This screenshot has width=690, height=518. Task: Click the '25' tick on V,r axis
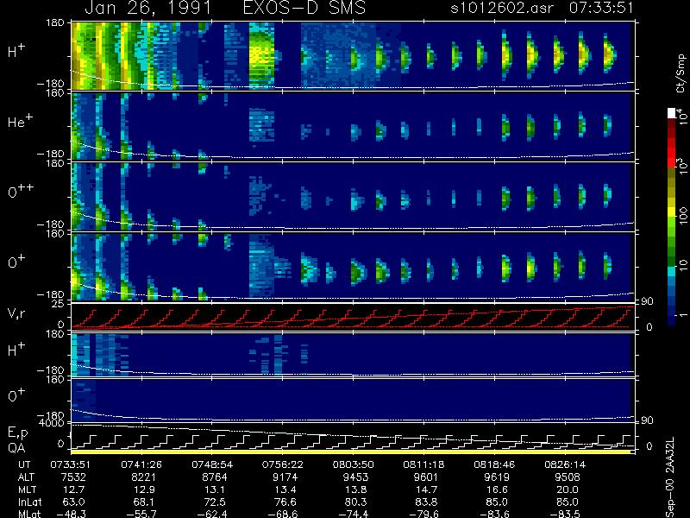[58, 304]
